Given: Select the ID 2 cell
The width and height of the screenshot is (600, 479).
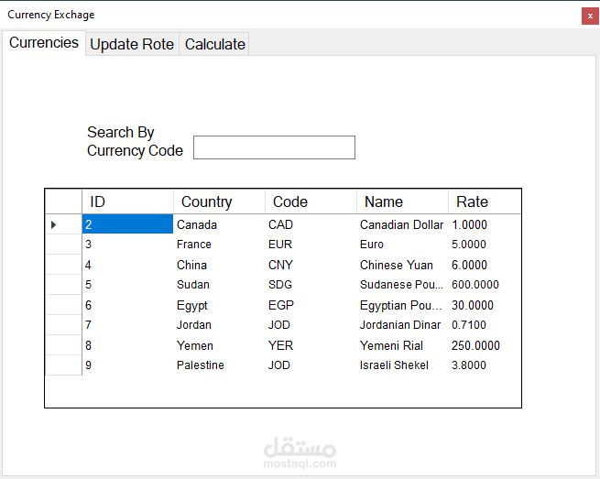Looking at the screenshot, I should pos(127,224).
